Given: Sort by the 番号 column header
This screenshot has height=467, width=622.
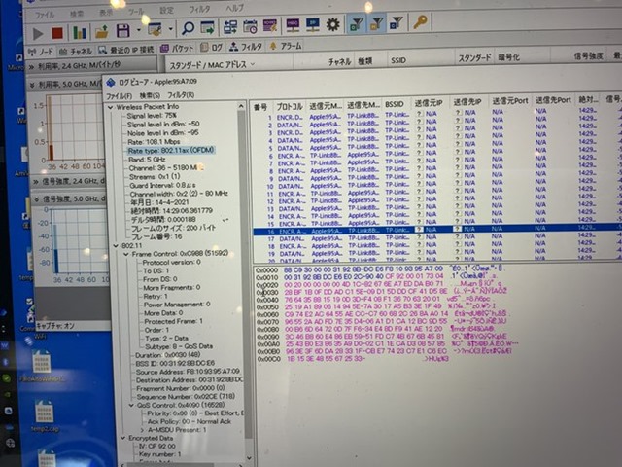Looking at the screenshot, I should (260, 107).
